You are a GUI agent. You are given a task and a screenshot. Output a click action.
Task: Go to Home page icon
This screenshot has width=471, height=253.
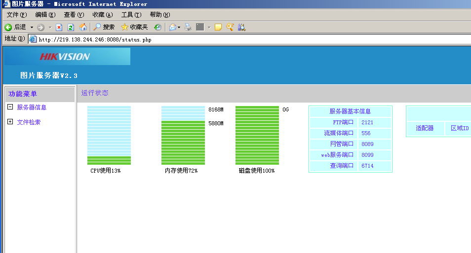83,27
